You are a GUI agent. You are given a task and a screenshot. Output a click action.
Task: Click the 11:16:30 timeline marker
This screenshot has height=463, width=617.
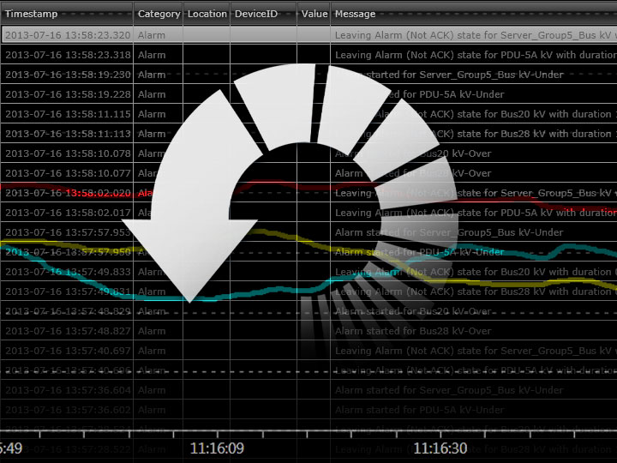coord(440,448)
